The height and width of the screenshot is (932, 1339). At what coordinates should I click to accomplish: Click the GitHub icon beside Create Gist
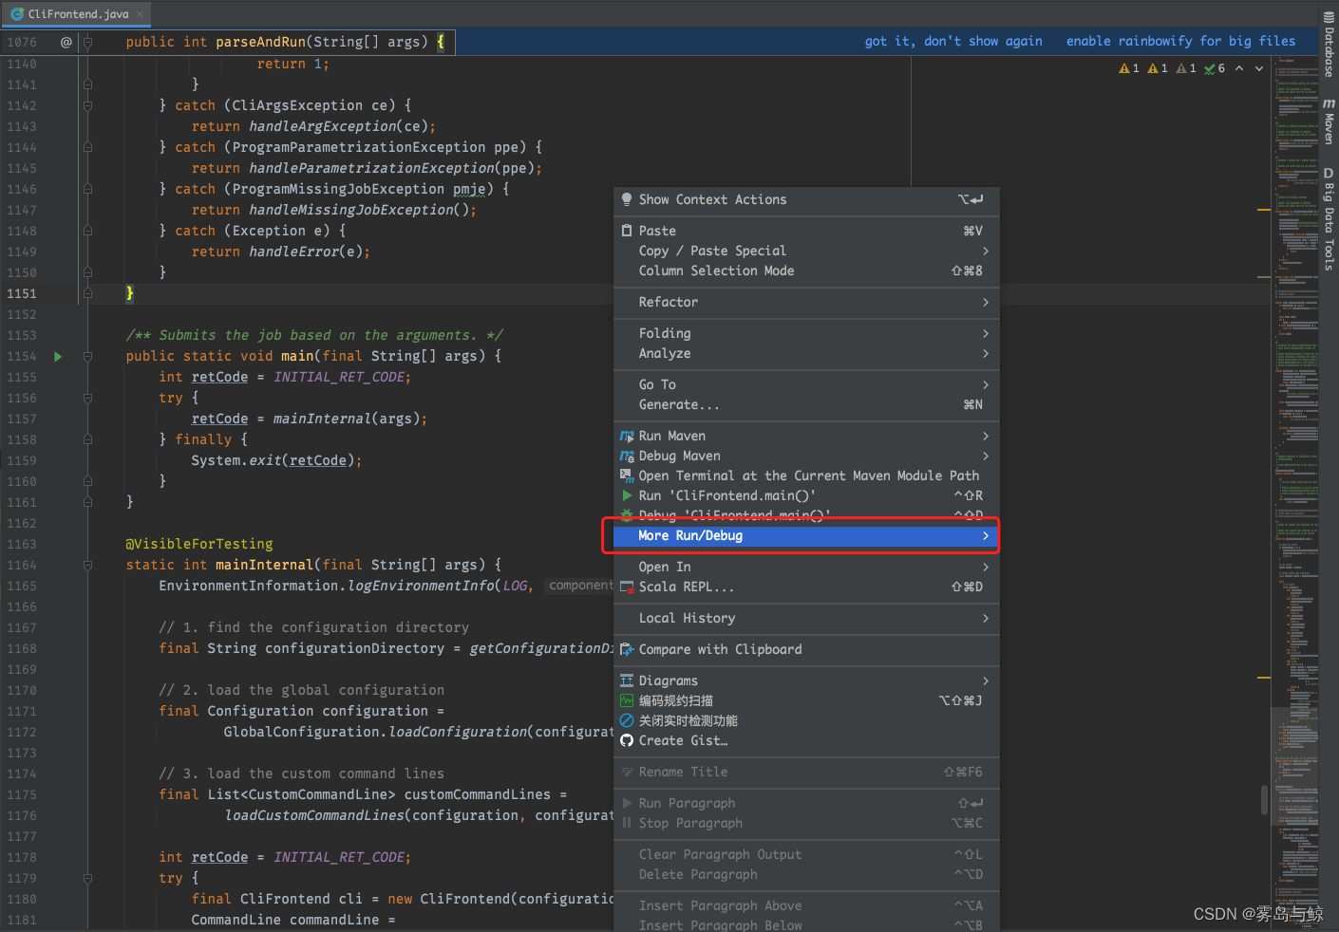[x=627, y=740]
